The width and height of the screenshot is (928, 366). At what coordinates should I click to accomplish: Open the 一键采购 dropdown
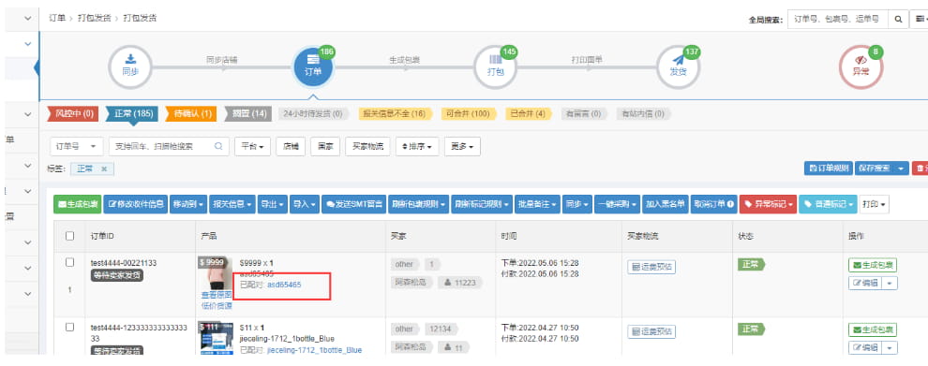[x=618, y=204]
